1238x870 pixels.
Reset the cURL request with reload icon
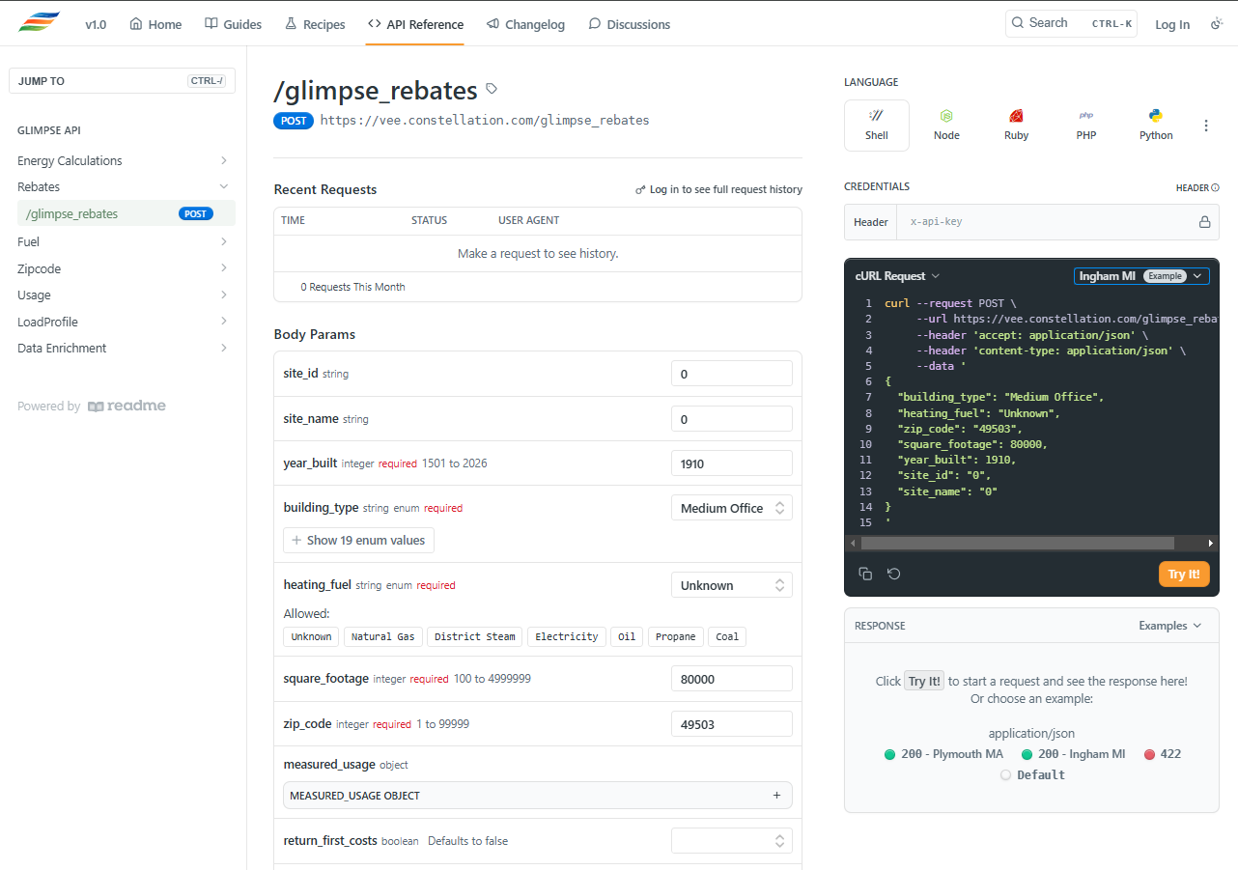pos(894,574)
